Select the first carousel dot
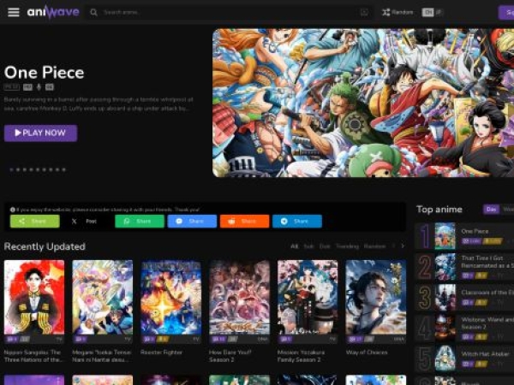Viewport: 514px width, 385px height. (x=11, y=169)
